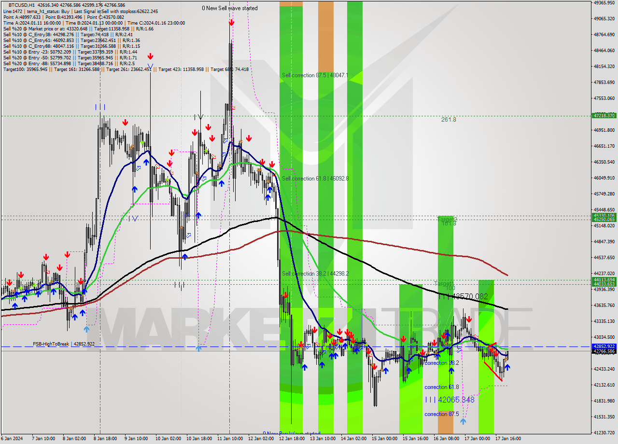Image resolution: width=618 pixels, height=444 pixels.
Task: Select the 'Sell %10 @ C_Entry61: 46092.853' line
Action: [71, 40]
